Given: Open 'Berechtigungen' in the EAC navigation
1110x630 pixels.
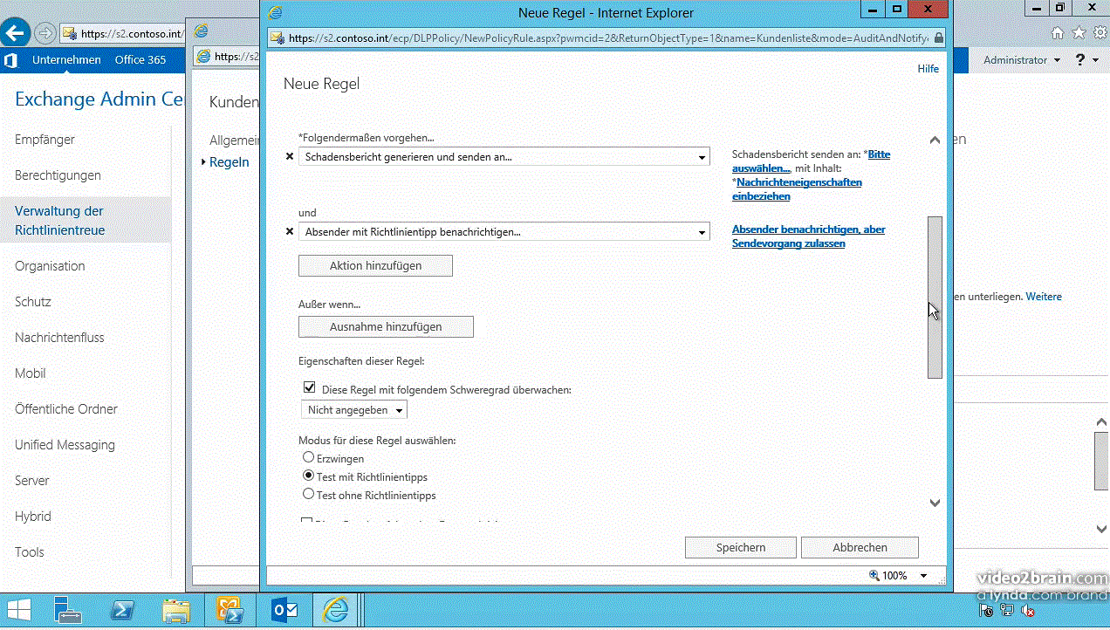Looking at the screenshot, I should (58, 175).
